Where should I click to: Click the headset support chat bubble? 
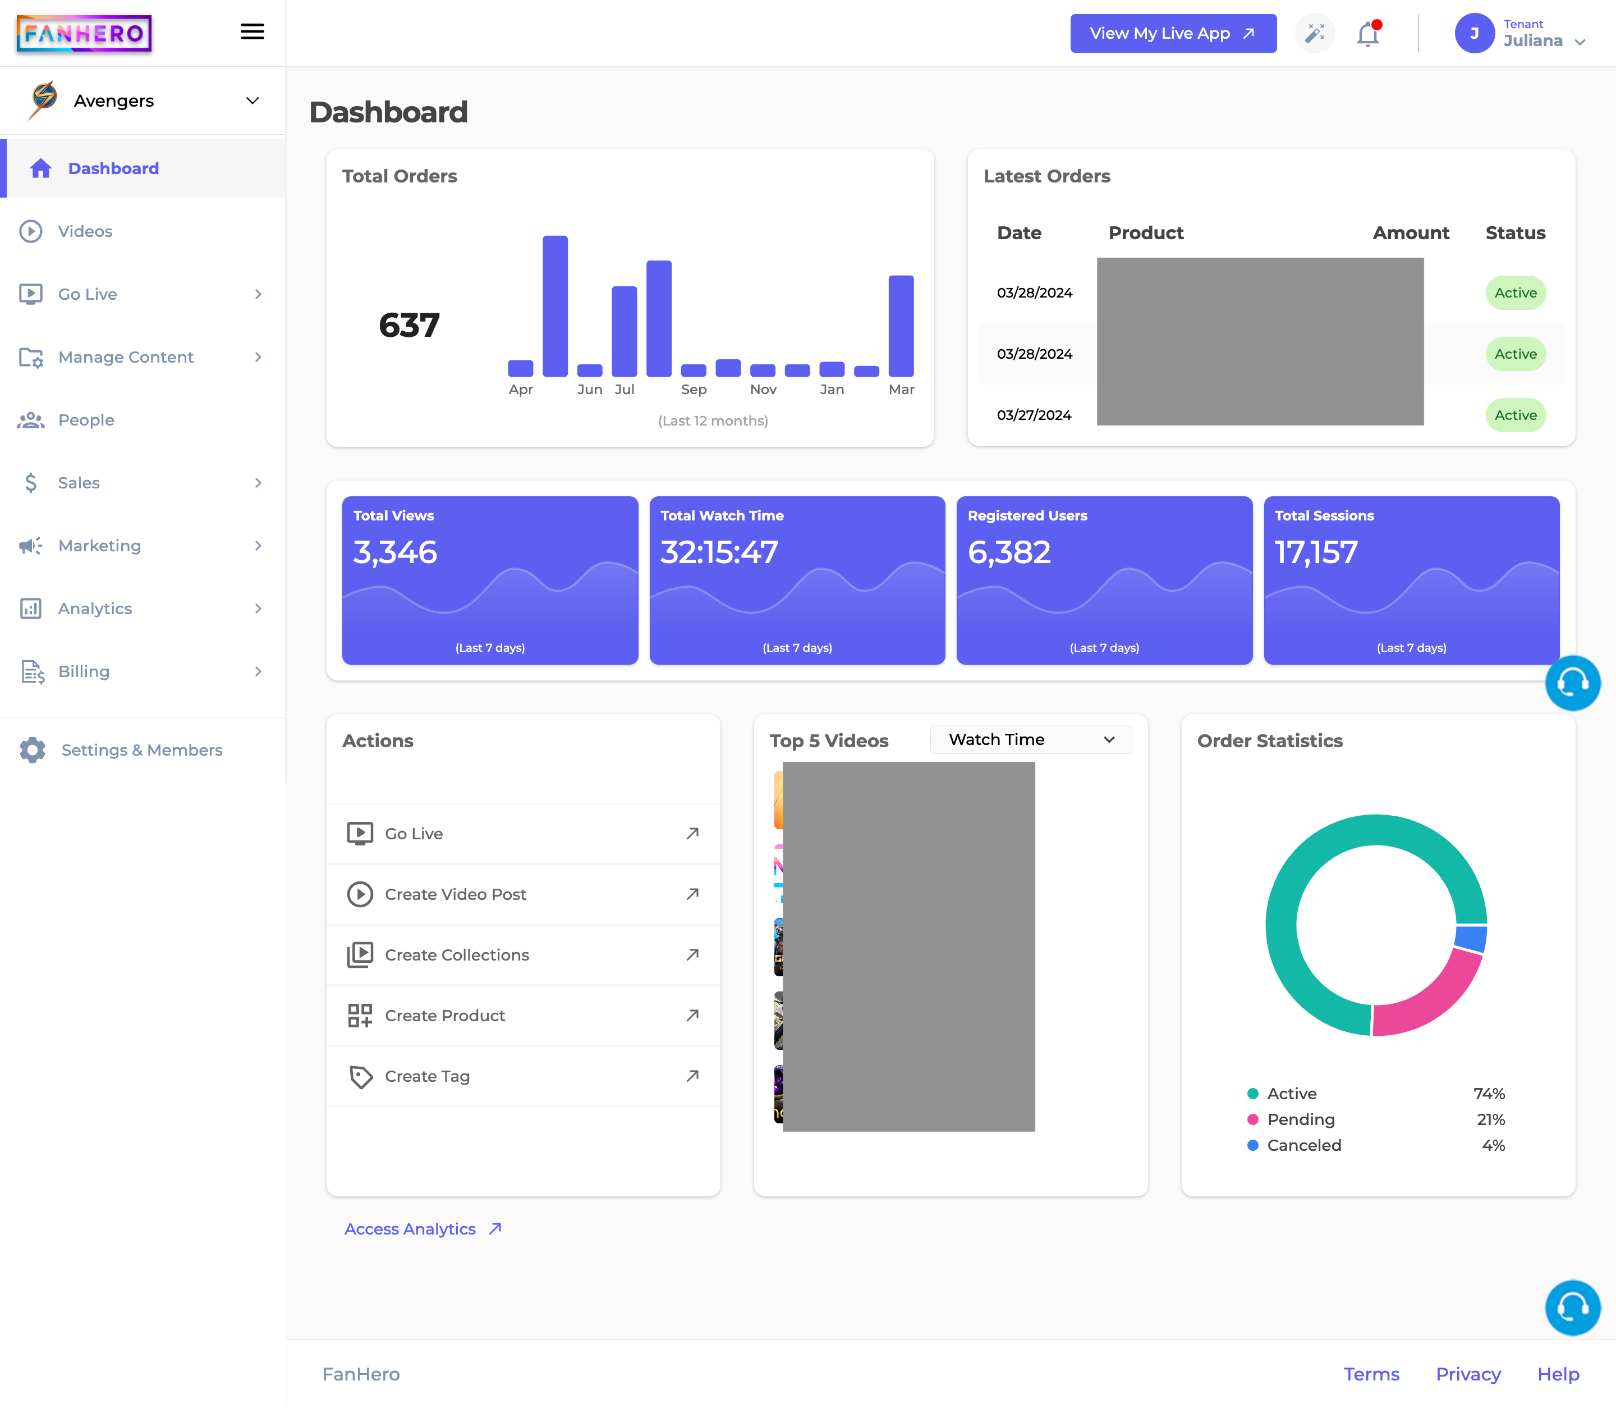pos(1572,683)
